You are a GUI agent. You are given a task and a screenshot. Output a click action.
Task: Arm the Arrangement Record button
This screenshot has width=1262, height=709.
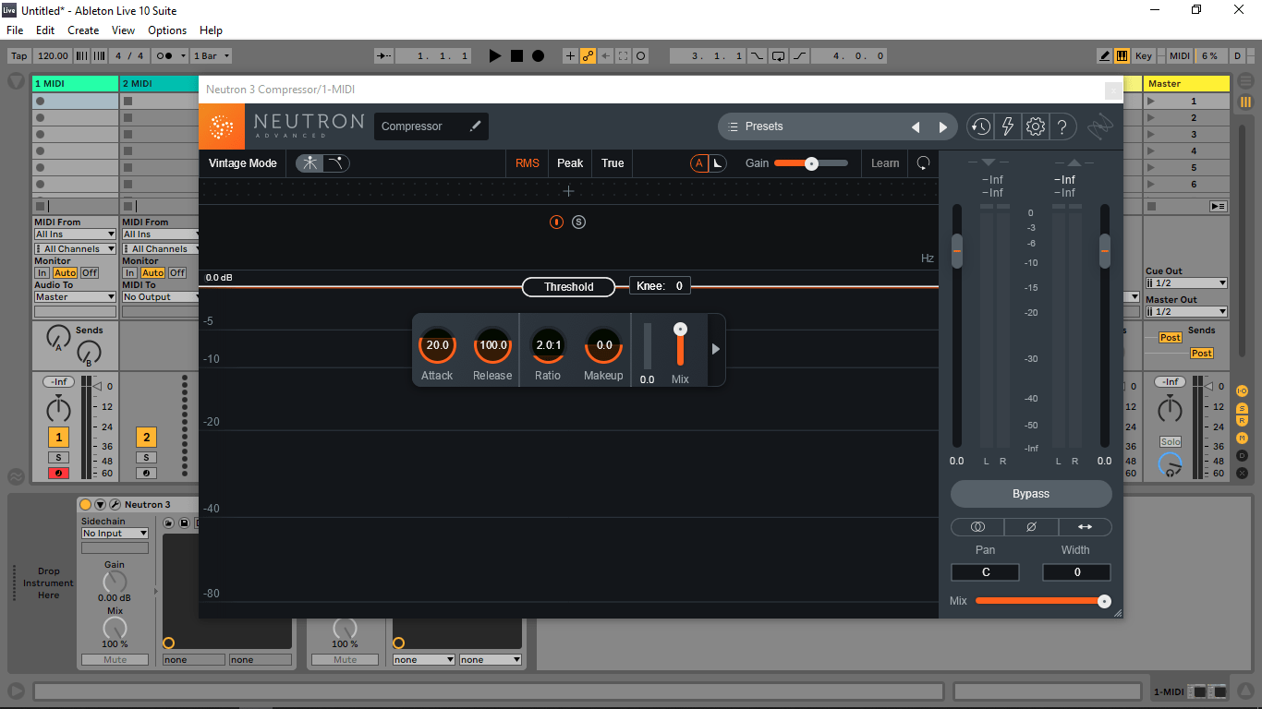538,55
